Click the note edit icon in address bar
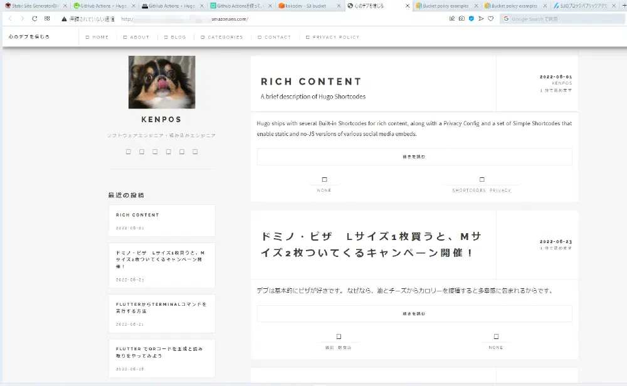627x386 pixels. click(x=452, y=19)
